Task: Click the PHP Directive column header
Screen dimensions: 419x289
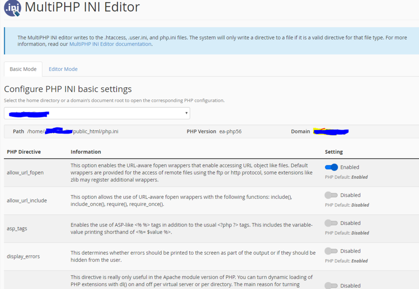Action: click(22, 152)
